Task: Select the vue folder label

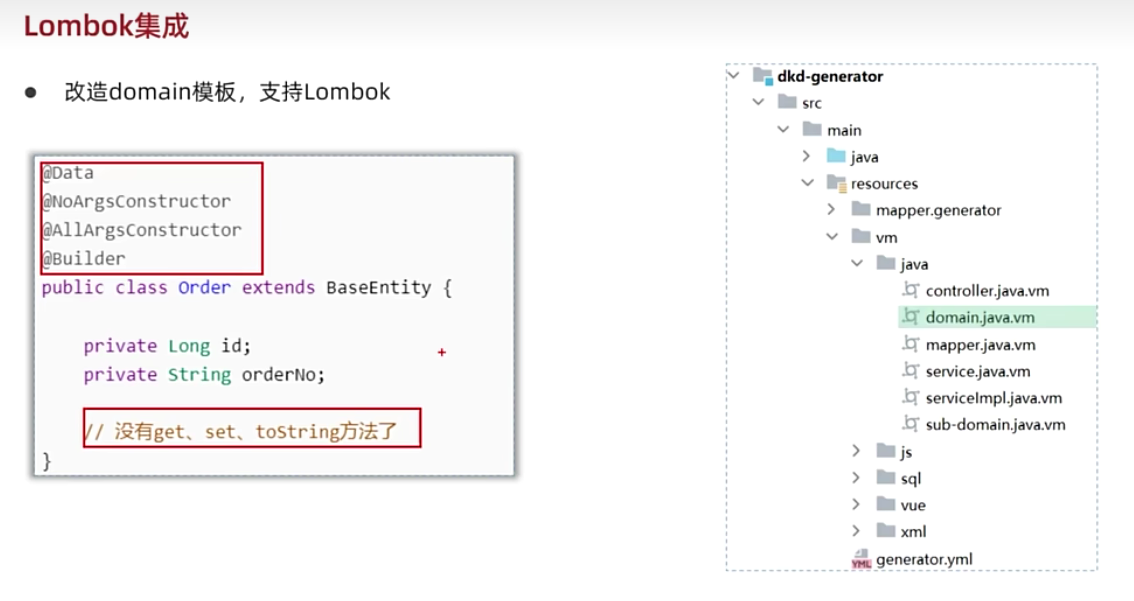Action: click(x=913, y=505)
